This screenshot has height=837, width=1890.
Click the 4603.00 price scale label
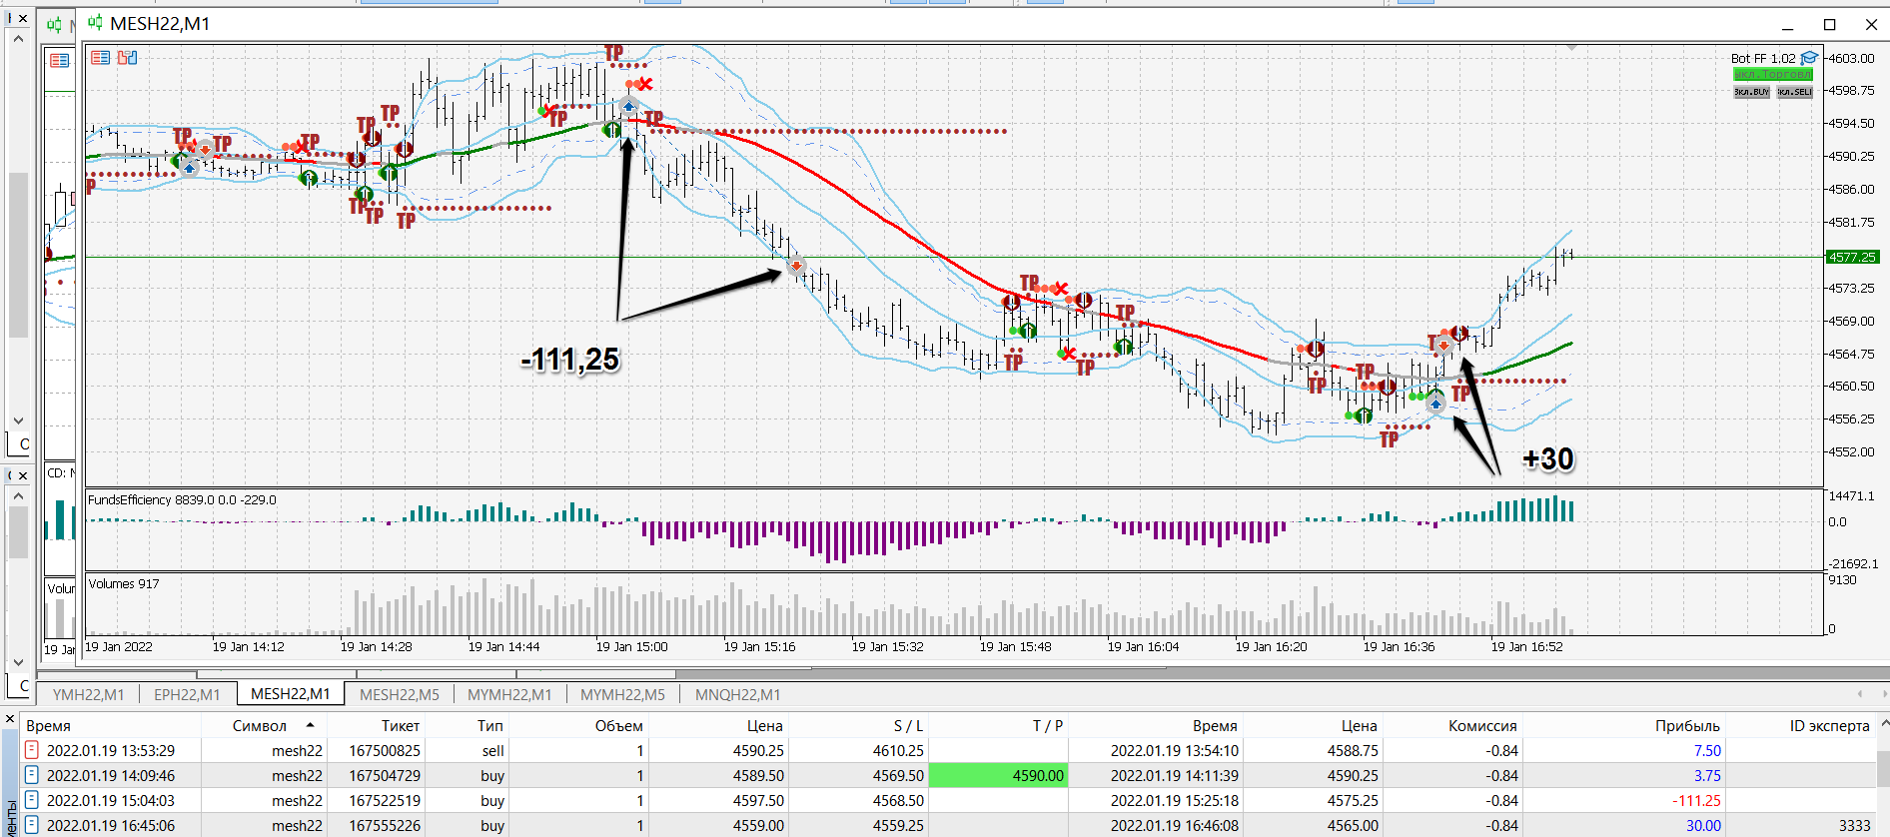[x=1851, y=58]
